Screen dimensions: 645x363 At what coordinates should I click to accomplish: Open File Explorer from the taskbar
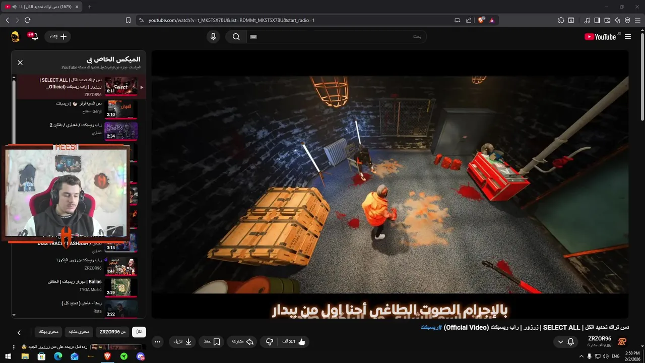[x=25, y=356]
